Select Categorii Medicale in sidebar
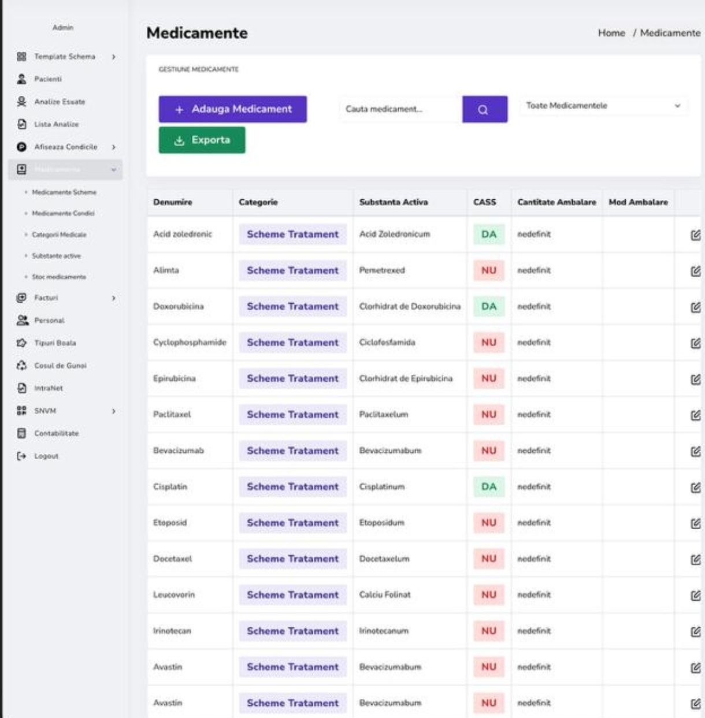Screen dimensions: 705x718 pos(59,235)
